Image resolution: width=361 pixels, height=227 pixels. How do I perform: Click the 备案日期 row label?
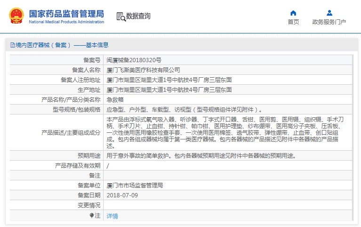[89, 195]
